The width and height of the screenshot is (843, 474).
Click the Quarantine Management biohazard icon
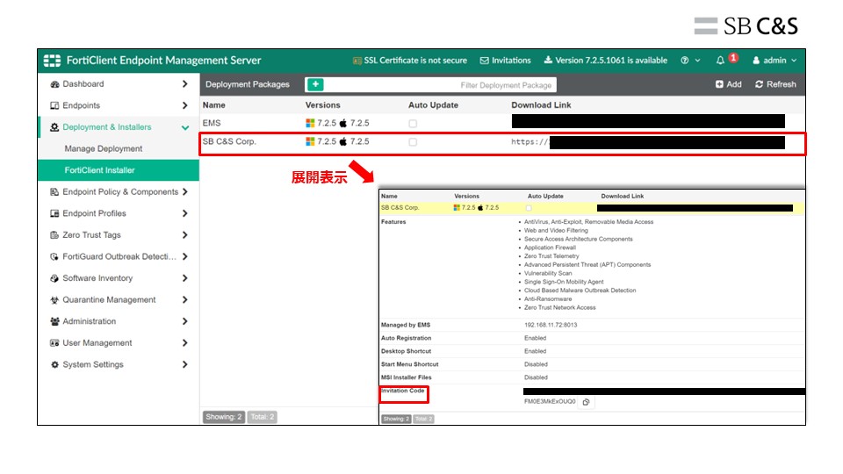click(54, 300)
